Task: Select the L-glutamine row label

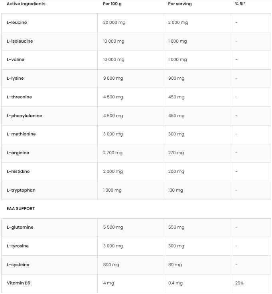Action: (20, 227)
